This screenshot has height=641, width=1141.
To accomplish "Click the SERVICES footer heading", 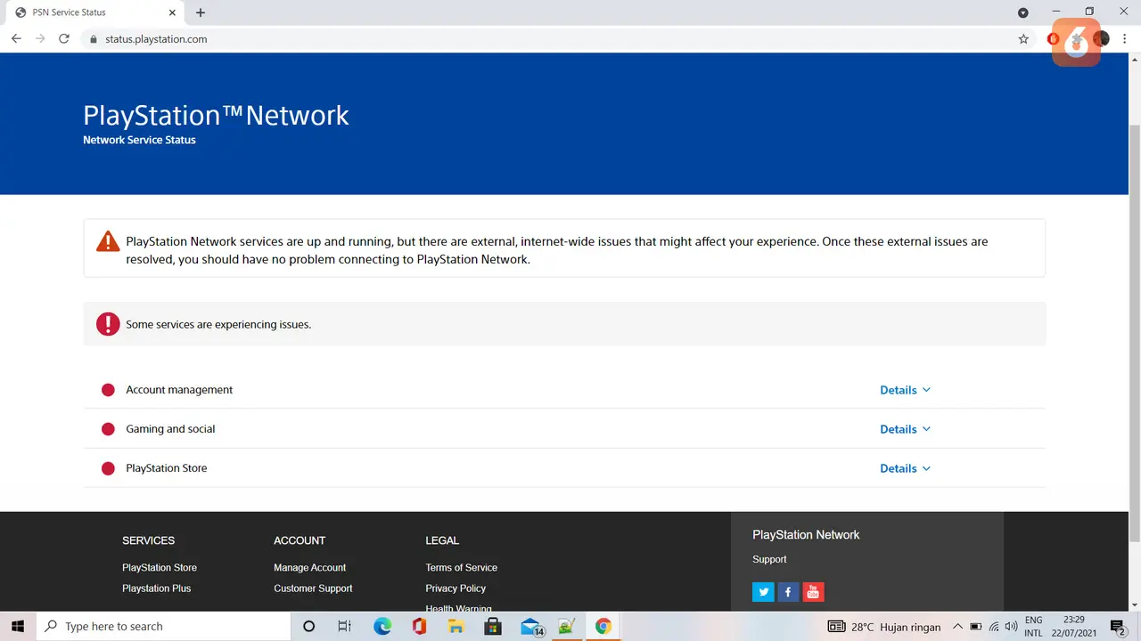I will [x=148, y=540].
